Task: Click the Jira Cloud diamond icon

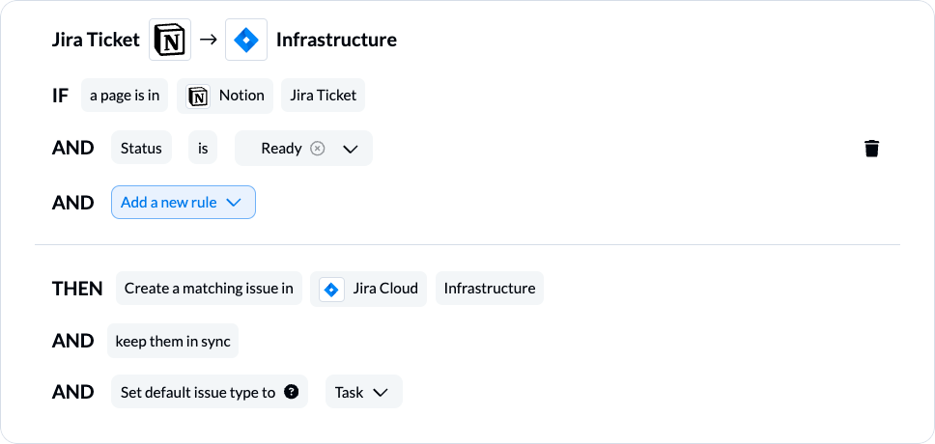Action: (331, 290)
